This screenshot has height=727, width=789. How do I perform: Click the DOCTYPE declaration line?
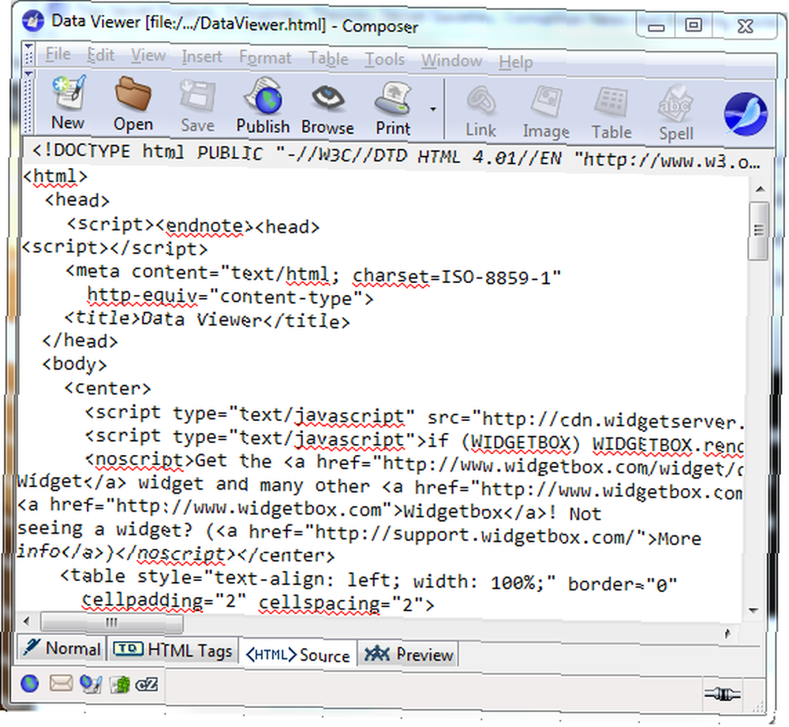coord(396,155)
